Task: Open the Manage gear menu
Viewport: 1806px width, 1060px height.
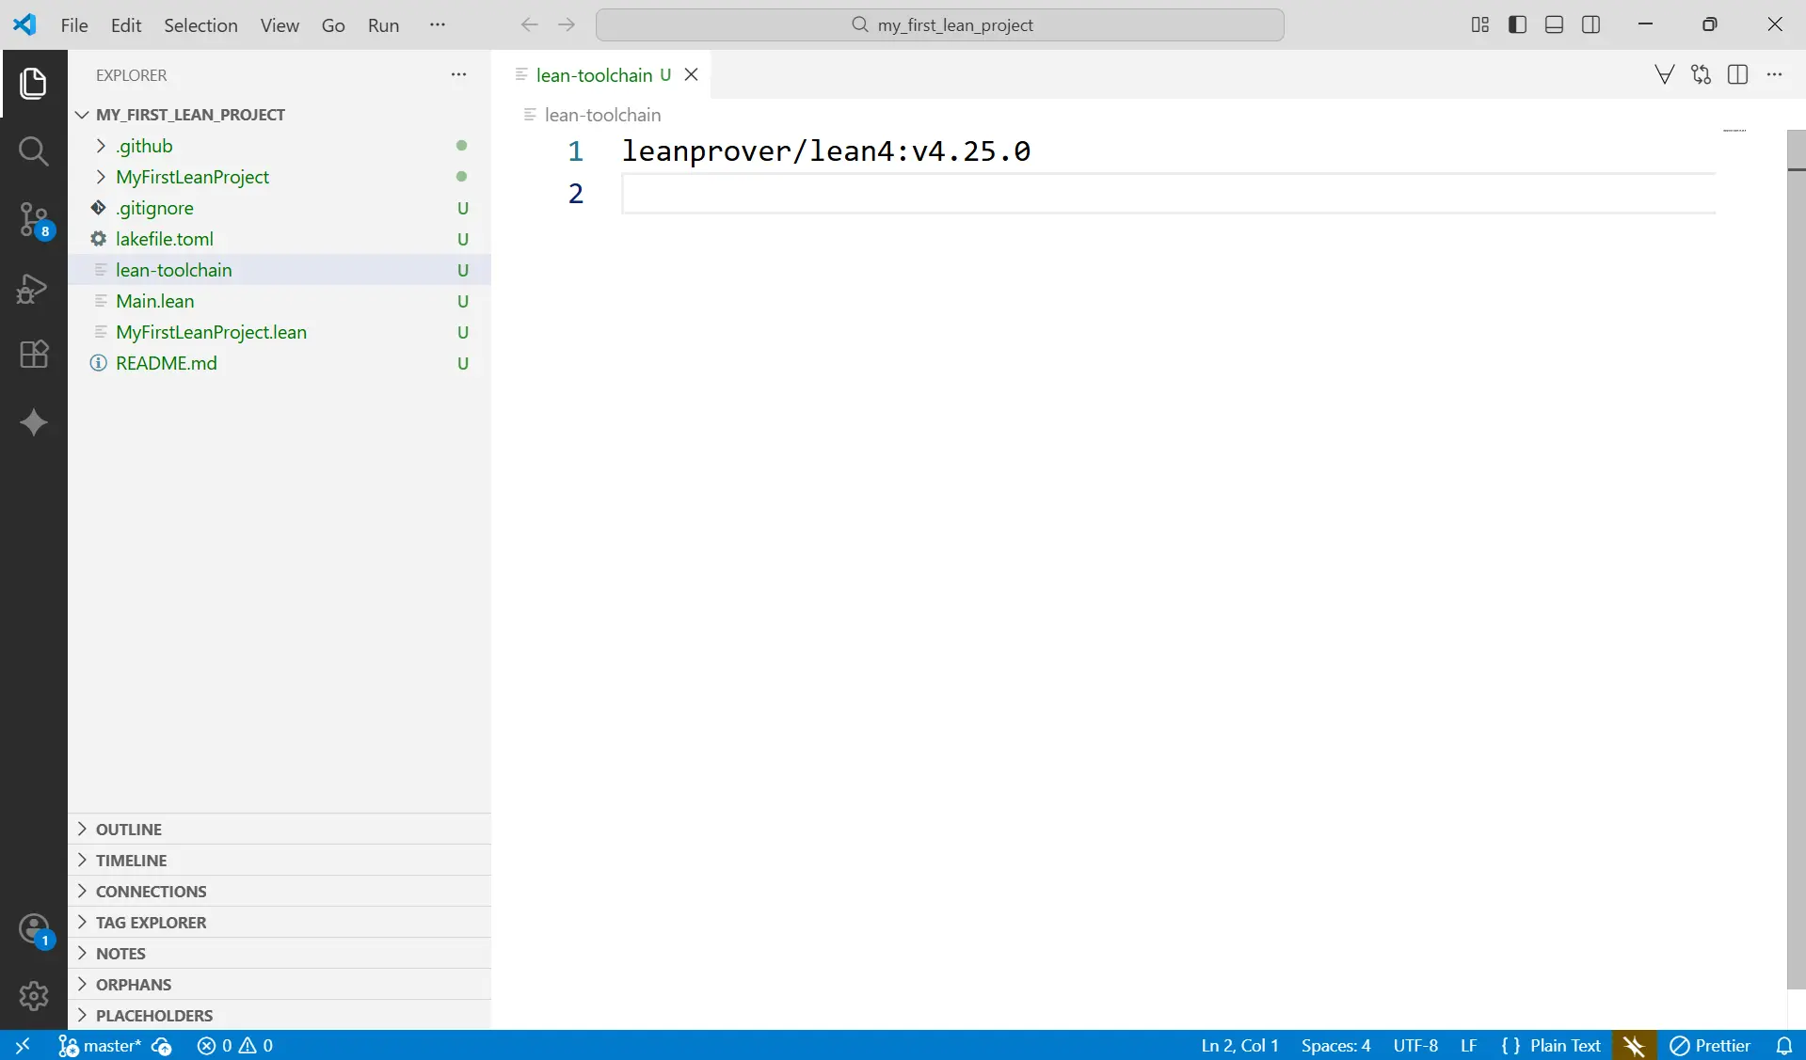Action: (33, 995)
